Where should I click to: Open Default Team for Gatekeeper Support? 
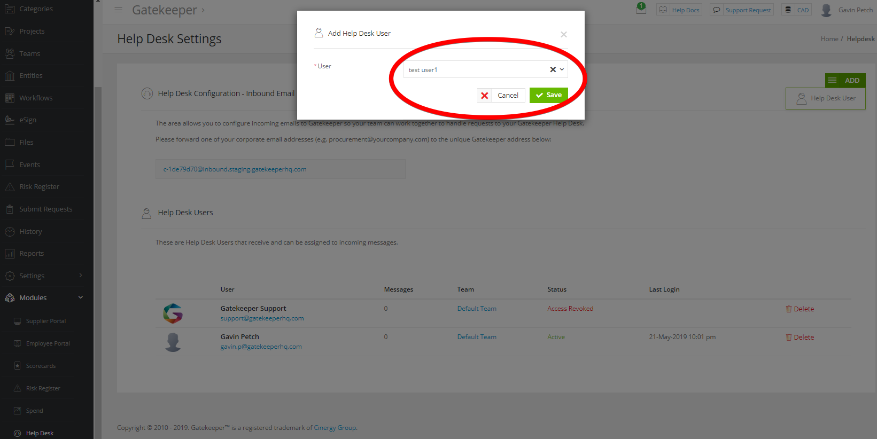tap(477, 309)
